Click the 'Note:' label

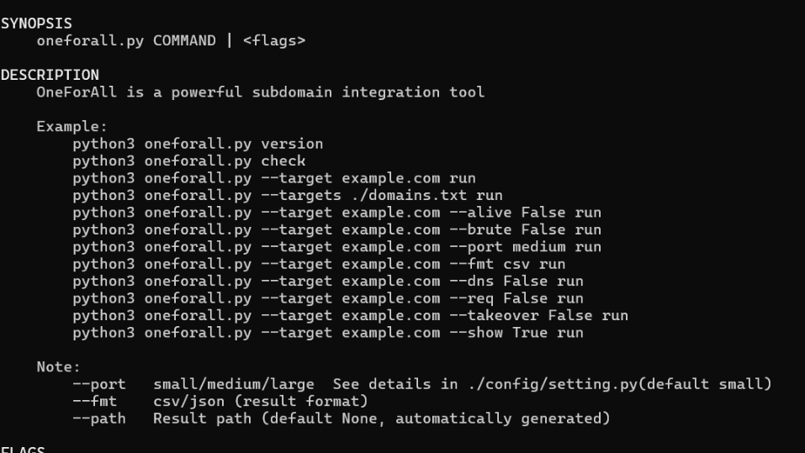[x=59, y=367]
